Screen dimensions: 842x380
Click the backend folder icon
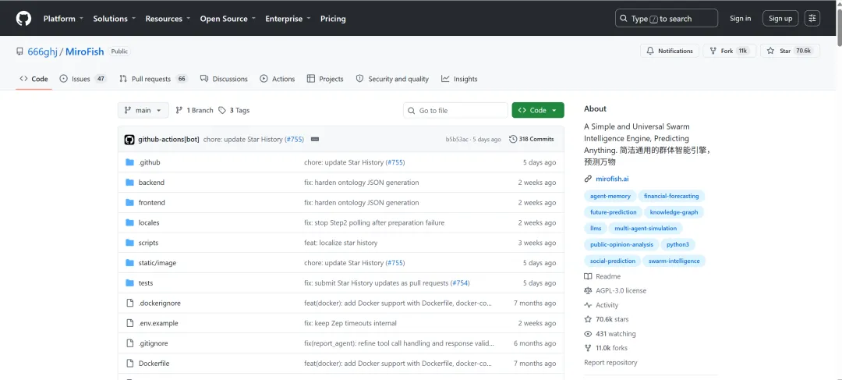point(129,183)
